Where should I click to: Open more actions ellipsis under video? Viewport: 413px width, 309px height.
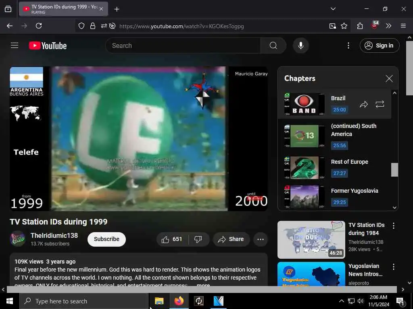click(x=260, y=239)
